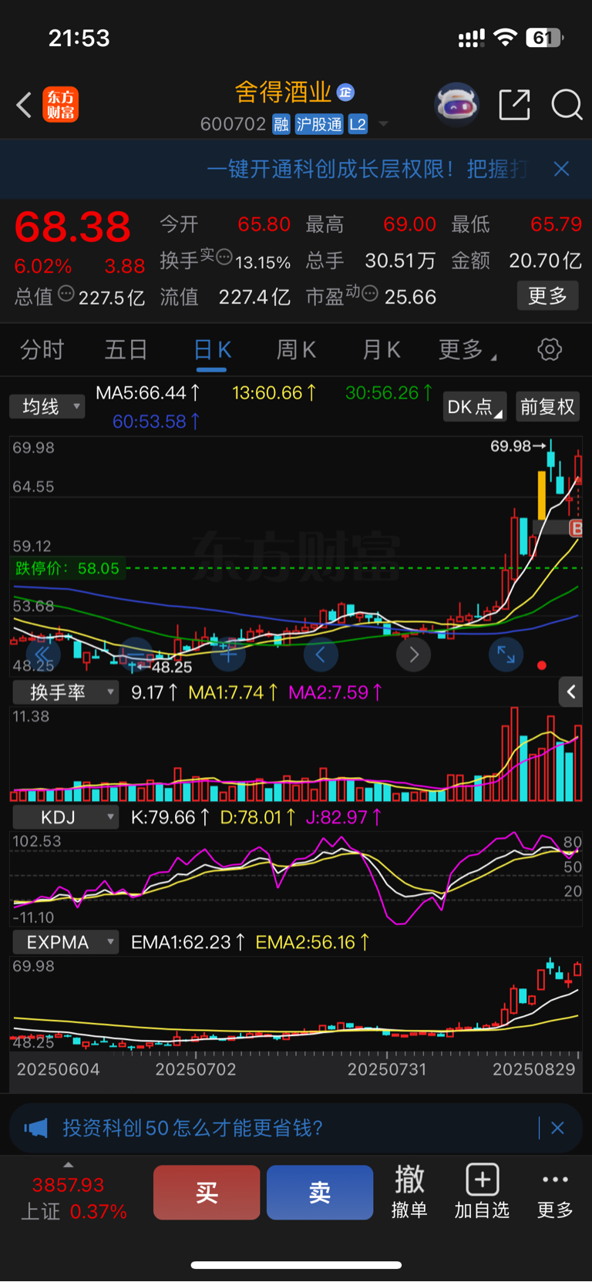This screenshot has width=592, height=1282.
Task: Open 投资科创50怎么才能更省钱 promo link
Action: point(193,1128)
